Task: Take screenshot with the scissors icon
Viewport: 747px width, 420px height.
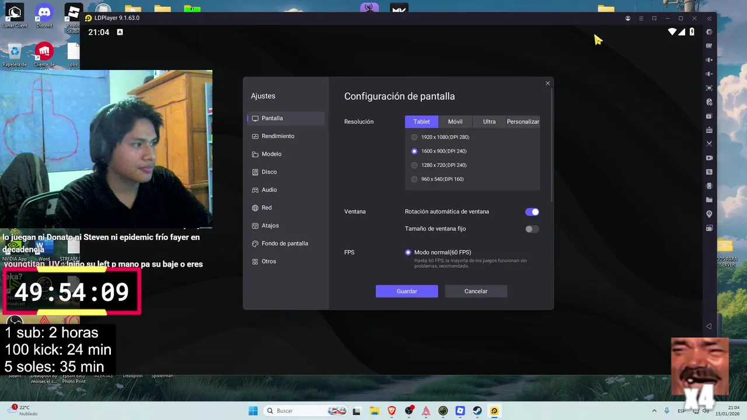Action: [x=709, y=144]
